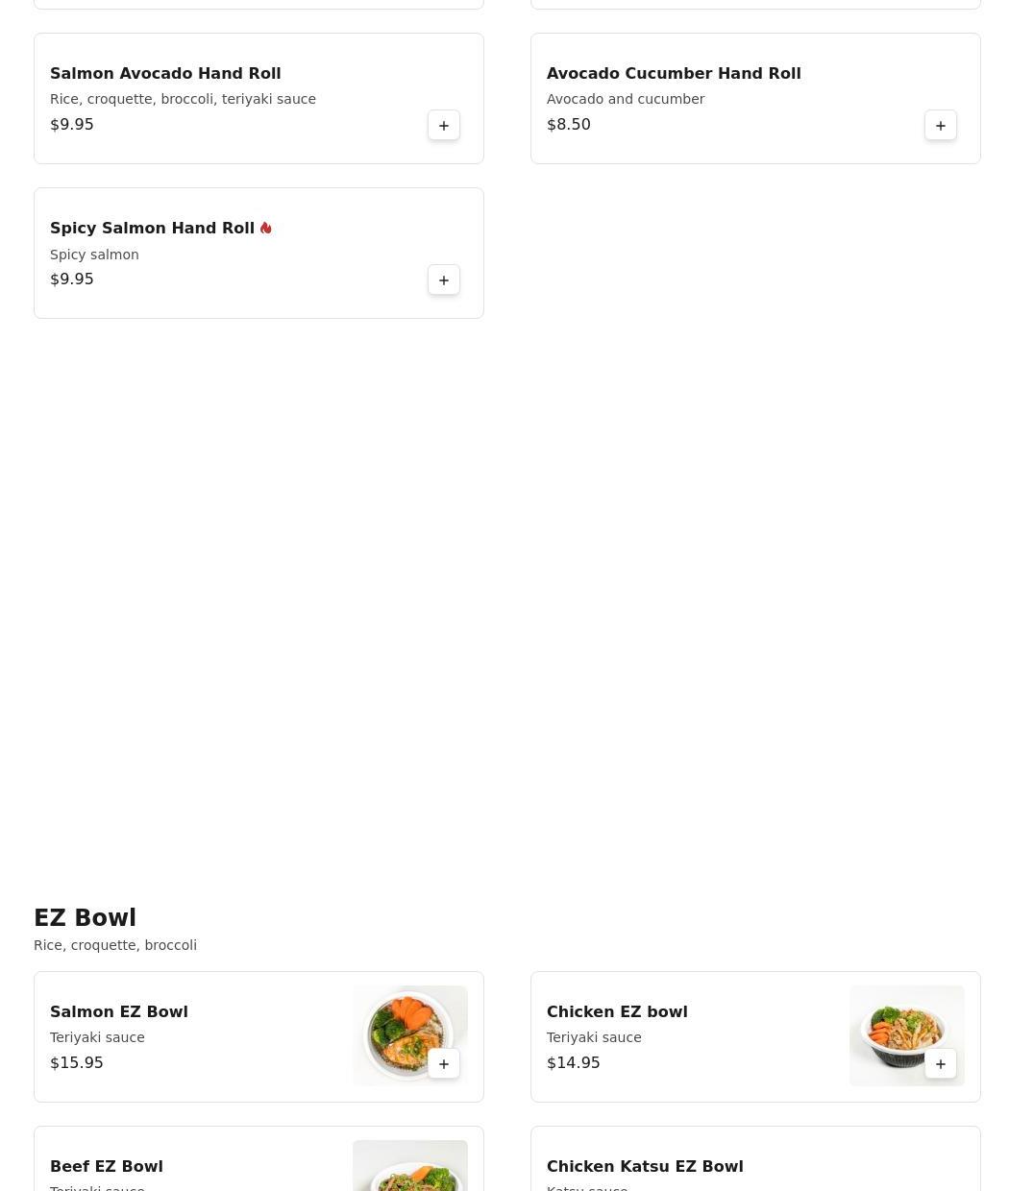Click the spicy flame icon on Spicy Salmon

[266, 228]
